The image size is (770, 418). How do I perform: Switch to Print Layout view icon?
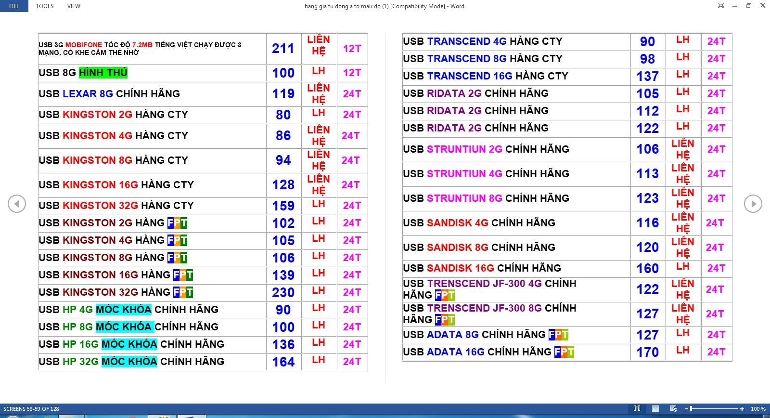[655, 409]
